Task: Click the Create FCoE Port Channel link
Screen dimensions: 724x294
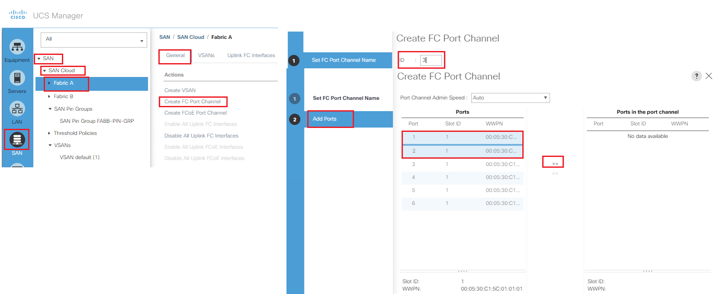Action: point(196,113)
